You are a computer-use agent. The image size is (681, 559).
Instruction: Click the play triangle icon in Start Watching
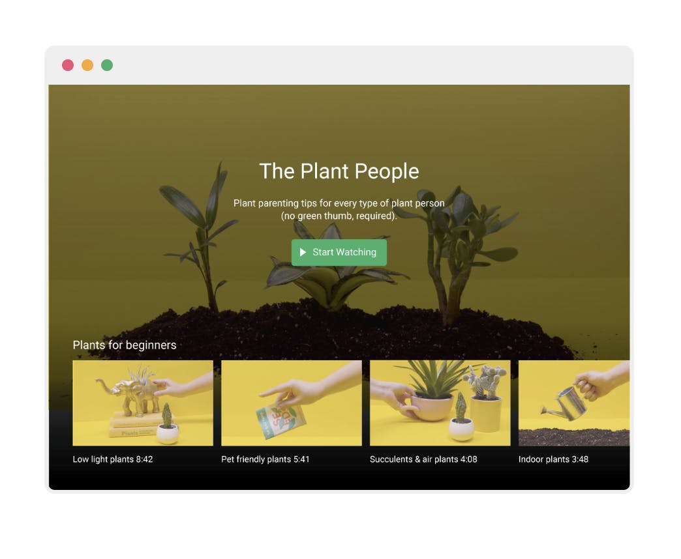tap(303, 252)
